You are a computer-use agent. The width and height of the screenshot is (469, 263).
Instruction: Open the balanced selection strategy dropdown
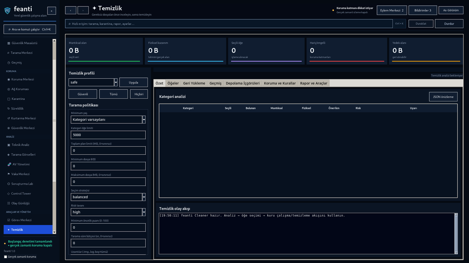click(144, 197)
